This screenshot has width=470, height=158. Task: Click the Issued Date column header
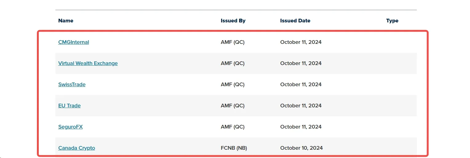point(295,21)
